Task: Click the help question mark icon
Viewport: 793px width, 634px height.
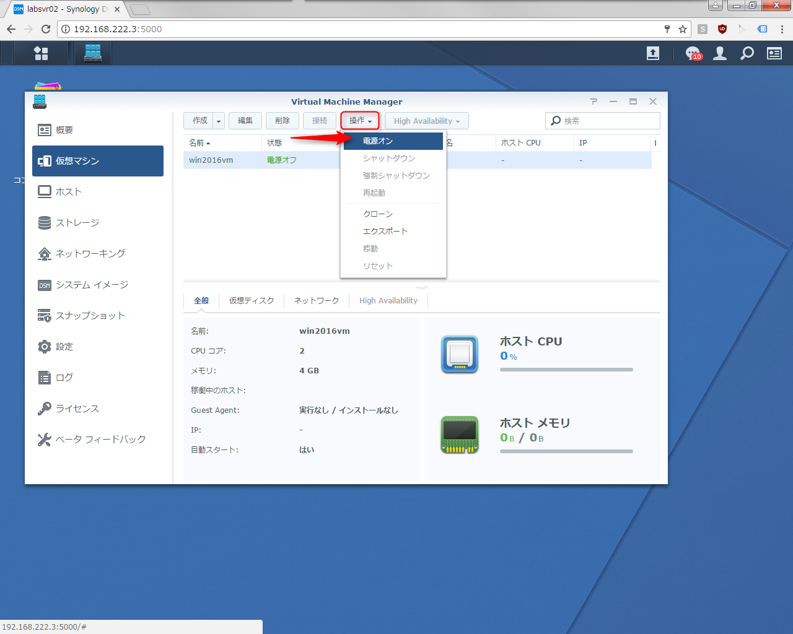Action: 594,102
